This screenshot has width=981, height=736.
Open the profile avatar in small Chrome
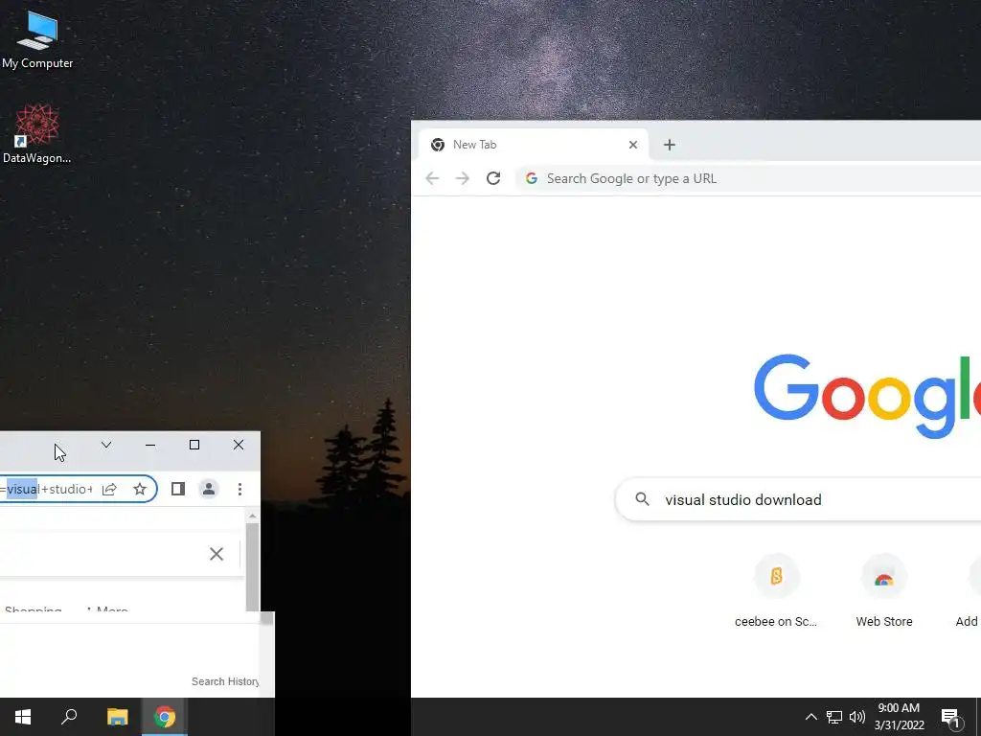[x=209, y=489]
